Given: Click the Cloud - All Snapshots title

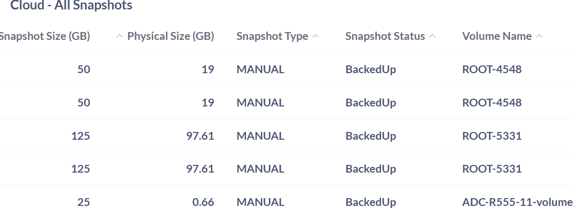Looking at the screenshot, I should tap(71, 5).
